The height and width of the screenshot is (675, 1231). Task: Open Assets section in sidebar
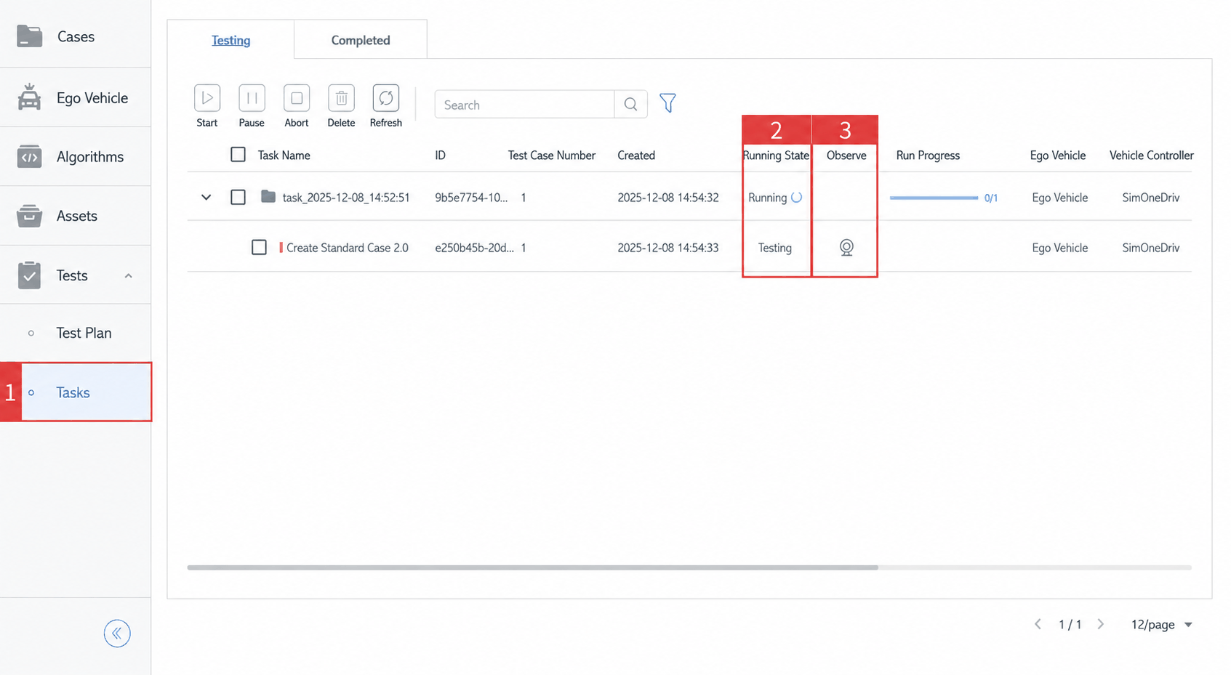click(x=30, y=216)
